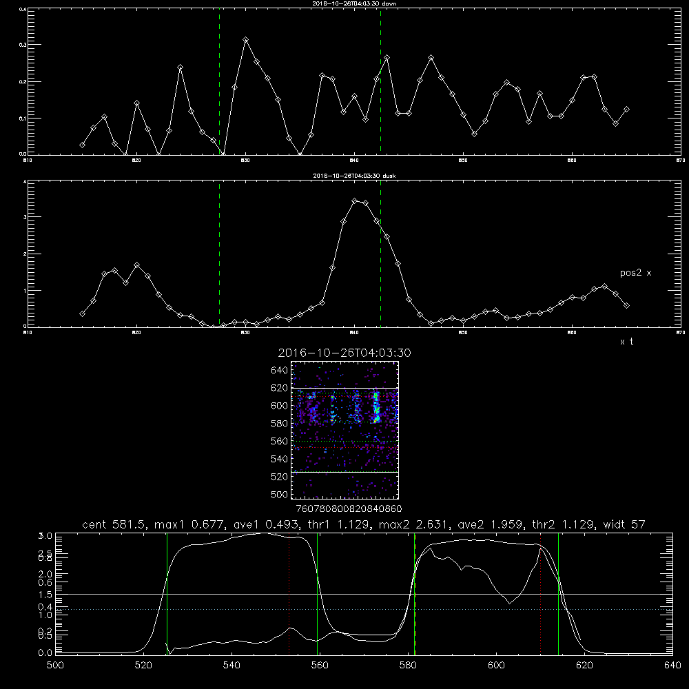Click the highest peak diamond in dusk plot
The image size is (689, 689).
[355, 200]
